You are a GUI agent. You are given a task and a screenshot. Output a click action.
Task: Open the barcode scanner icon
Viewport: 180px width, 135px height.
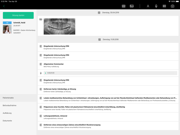click(164, 6)
